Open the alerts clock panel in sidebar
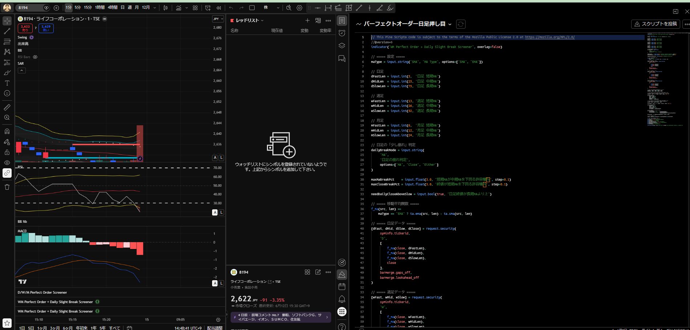 [342, 33]
